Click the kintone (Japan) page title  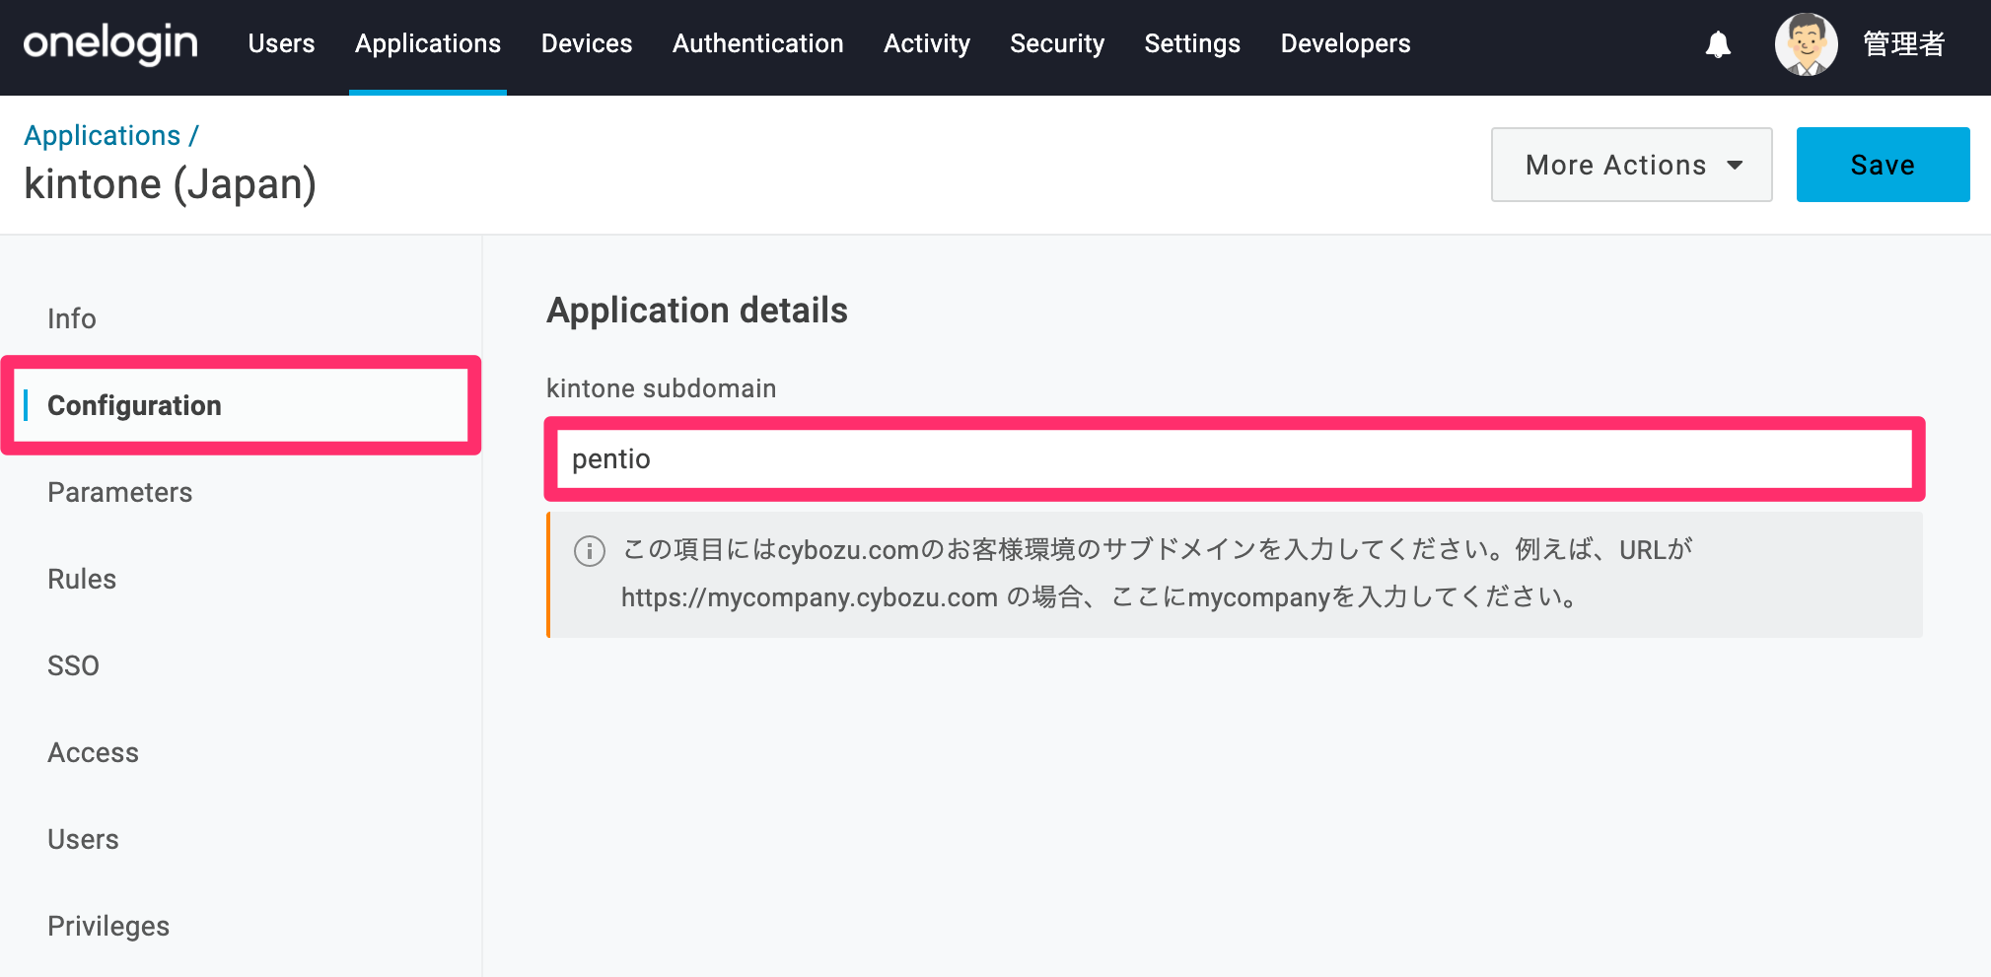pyautogui.click(x=170, y=184)
